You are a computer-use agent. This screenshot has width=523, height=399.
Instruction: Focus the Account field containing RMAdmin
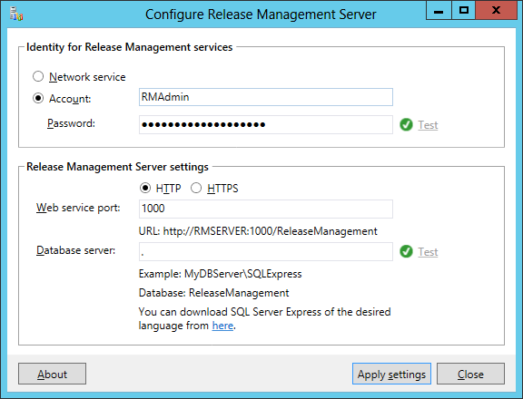tap(266, 97)
